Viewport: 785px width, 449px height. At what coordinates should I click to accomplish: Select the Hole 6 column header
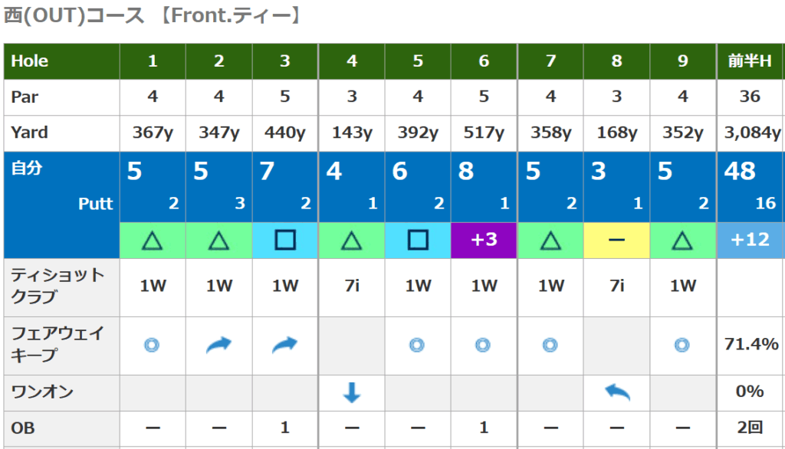[484, 61]
